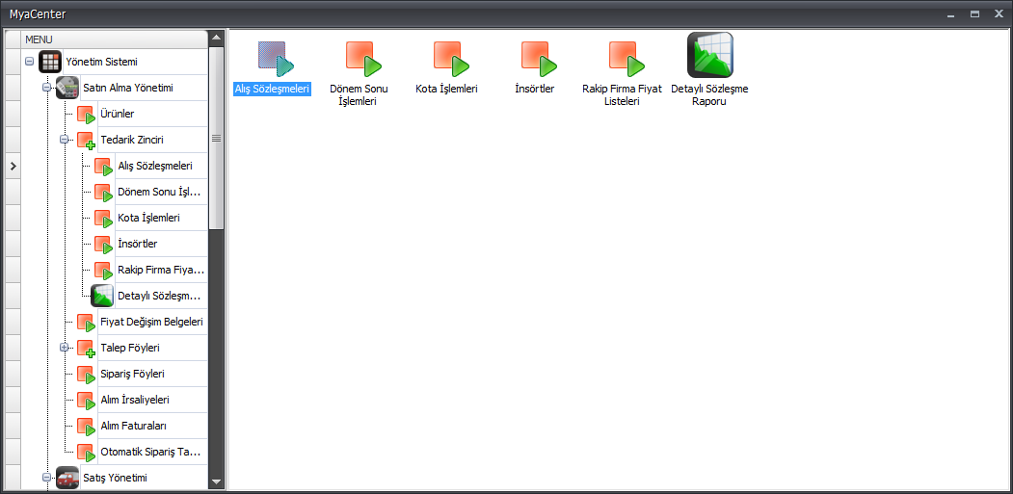
Task: Collapse the Satın Alma Yönetimi node
Action: (46, 88)
